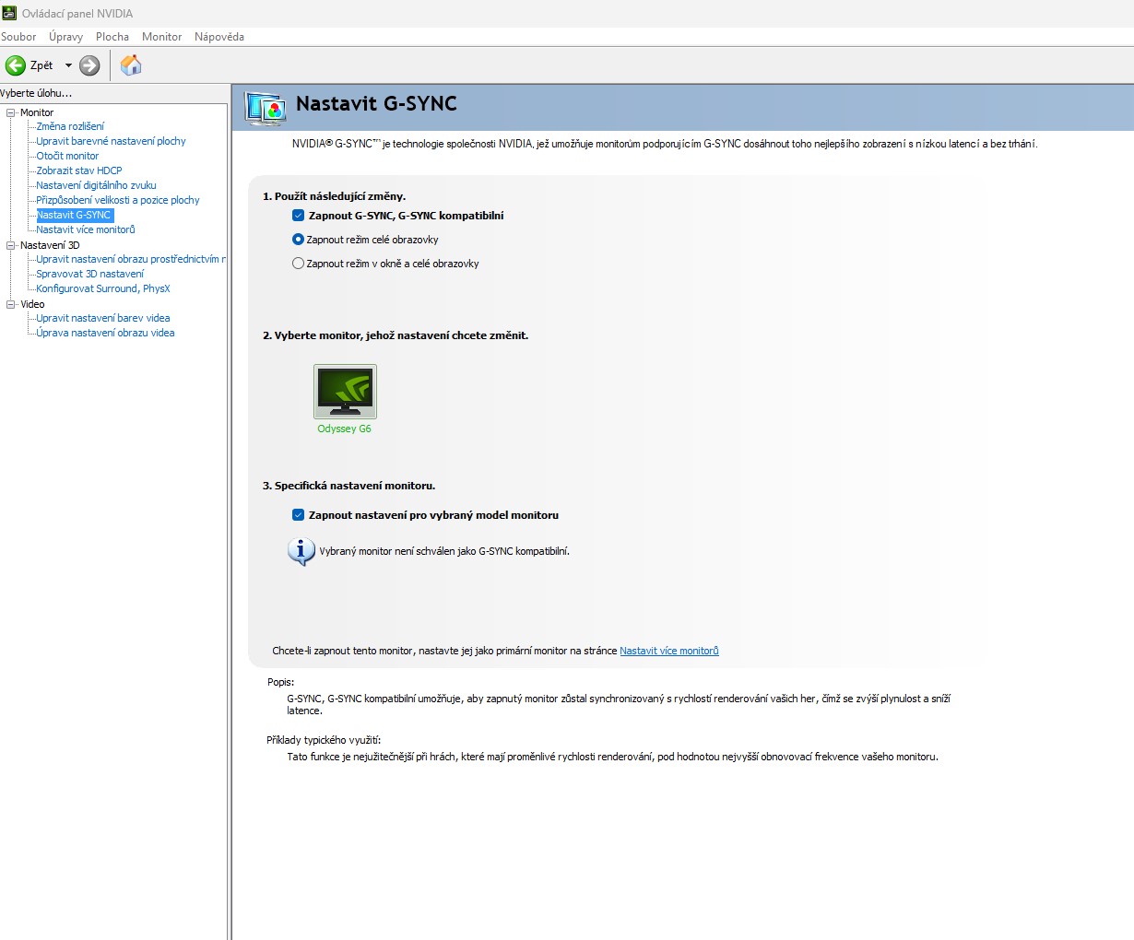Toggle Zapnout nastavení pro vybraný model monitoru

[x=298, y=515]
